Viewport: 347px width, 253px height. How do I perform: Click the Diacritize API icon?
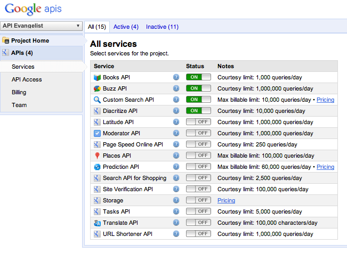96,111
